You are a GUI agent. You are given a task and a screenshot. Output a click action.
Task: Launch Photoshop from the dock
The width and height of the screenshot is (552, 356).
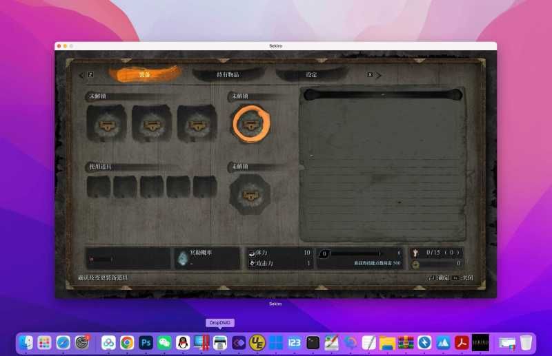point(146,343)
